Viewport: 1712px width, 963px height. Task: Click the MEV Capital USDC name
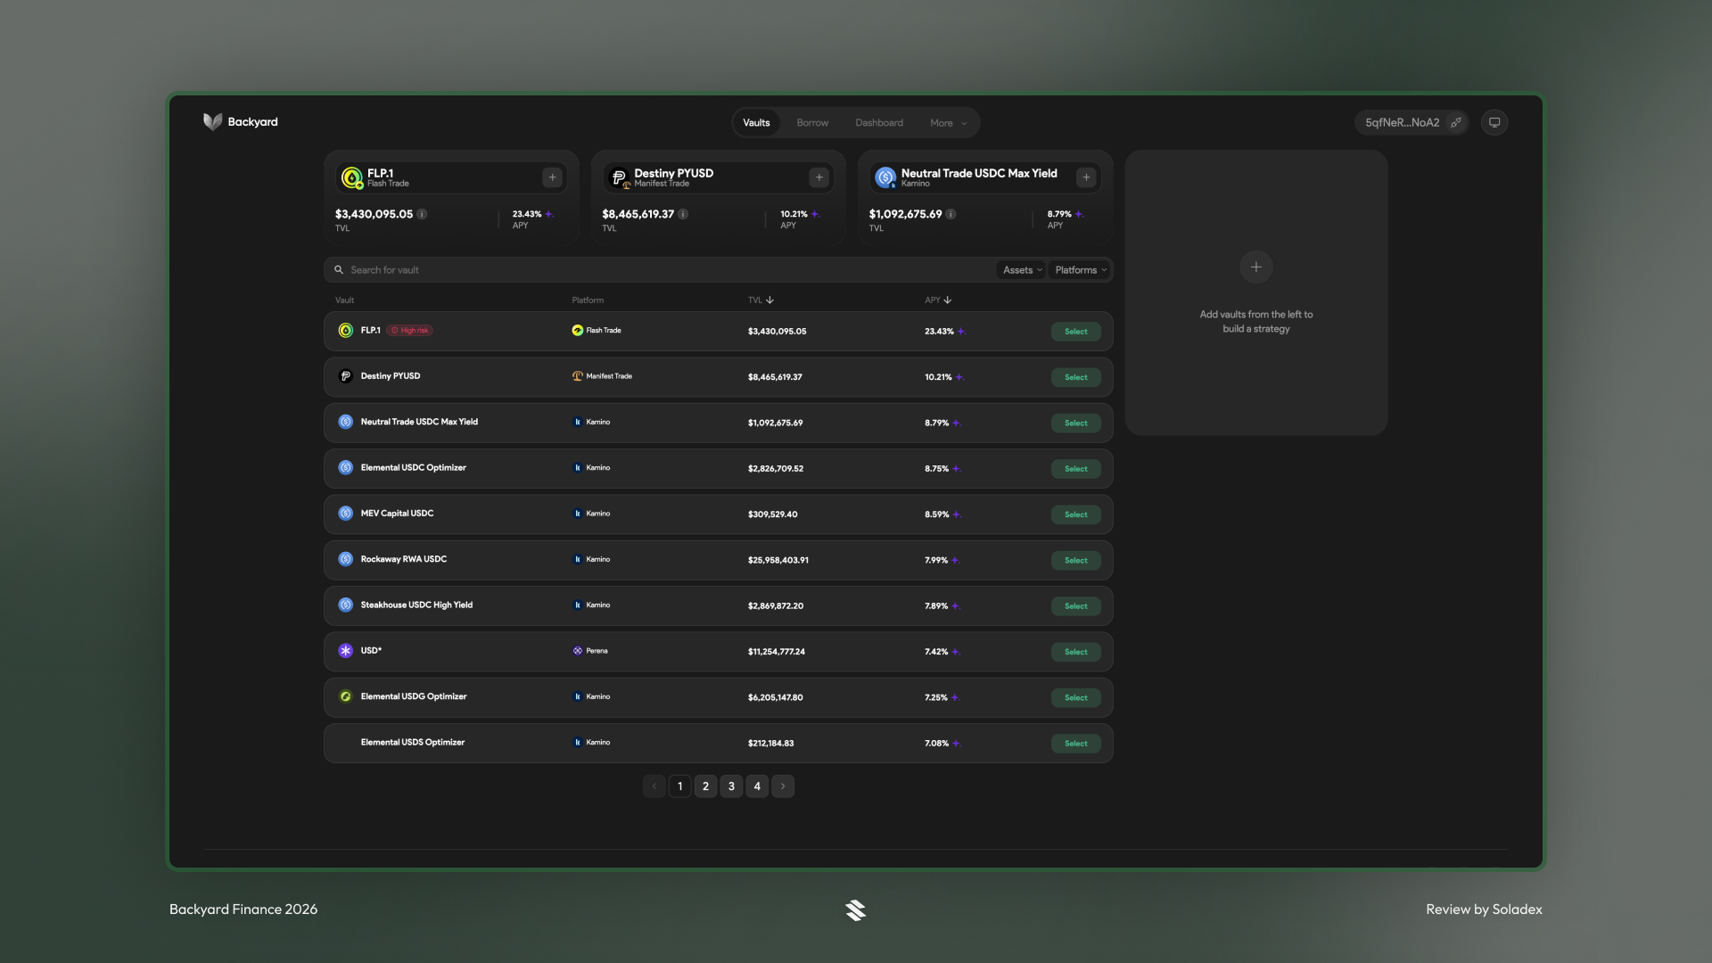coord(397,514)
